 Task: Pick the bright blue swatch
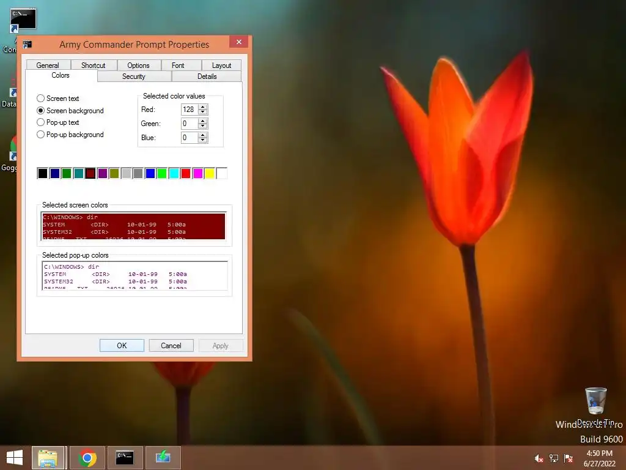150,173
